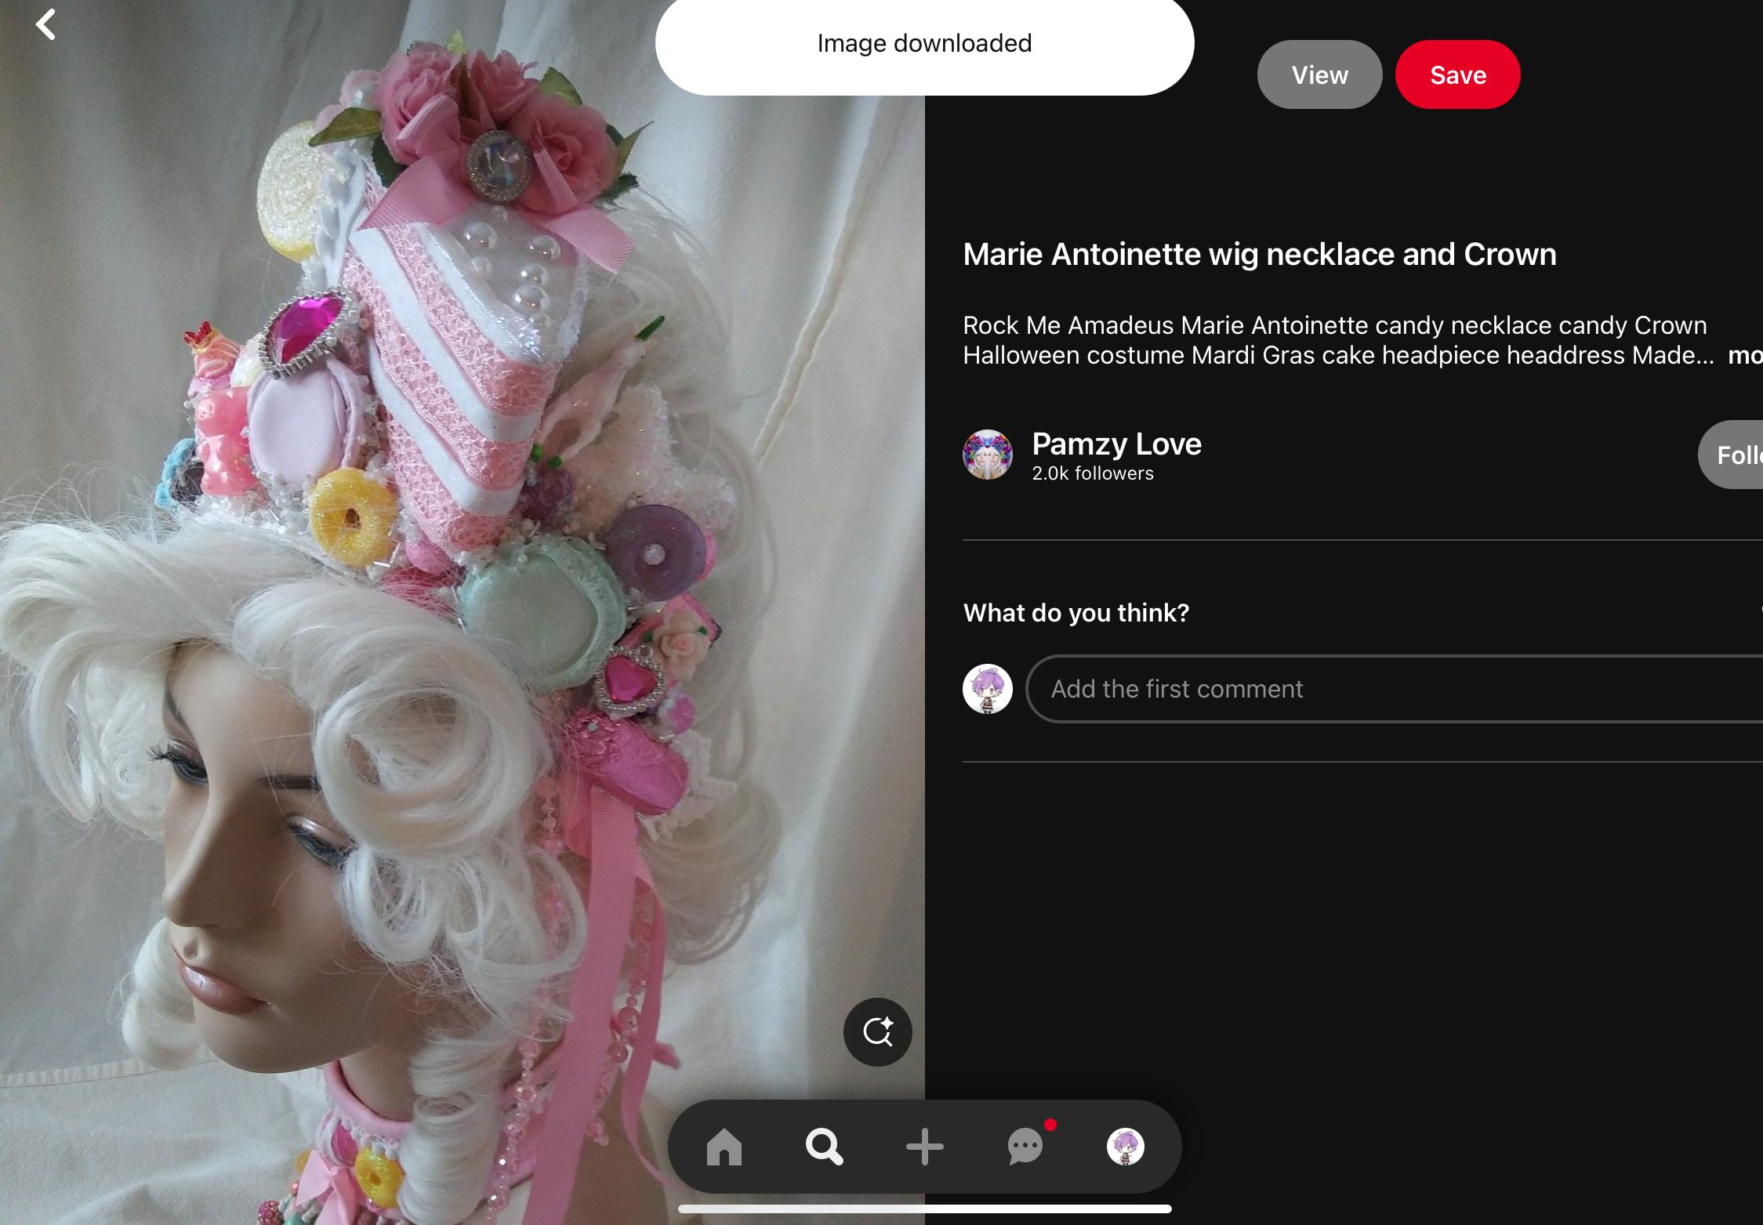
Task: Tap the Marie Antoinette wig pin image
Action: click(x=463, y=613)
